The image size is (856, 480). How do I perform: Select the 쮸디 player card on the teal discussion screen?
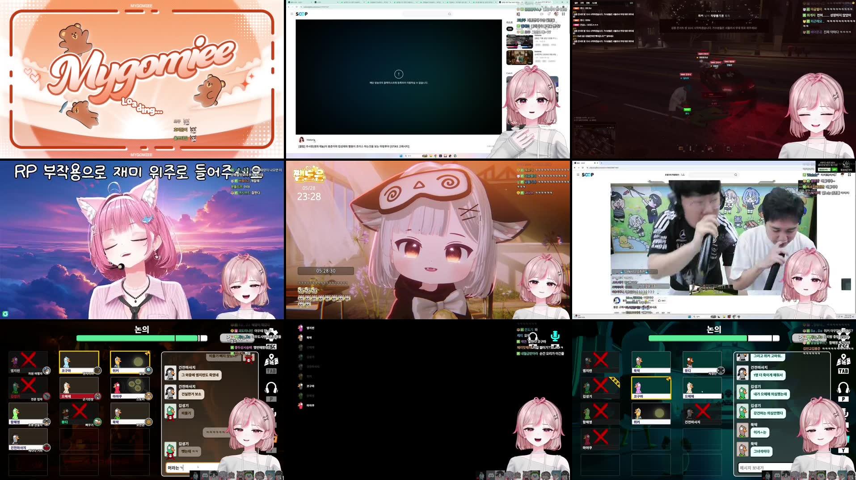702,362
